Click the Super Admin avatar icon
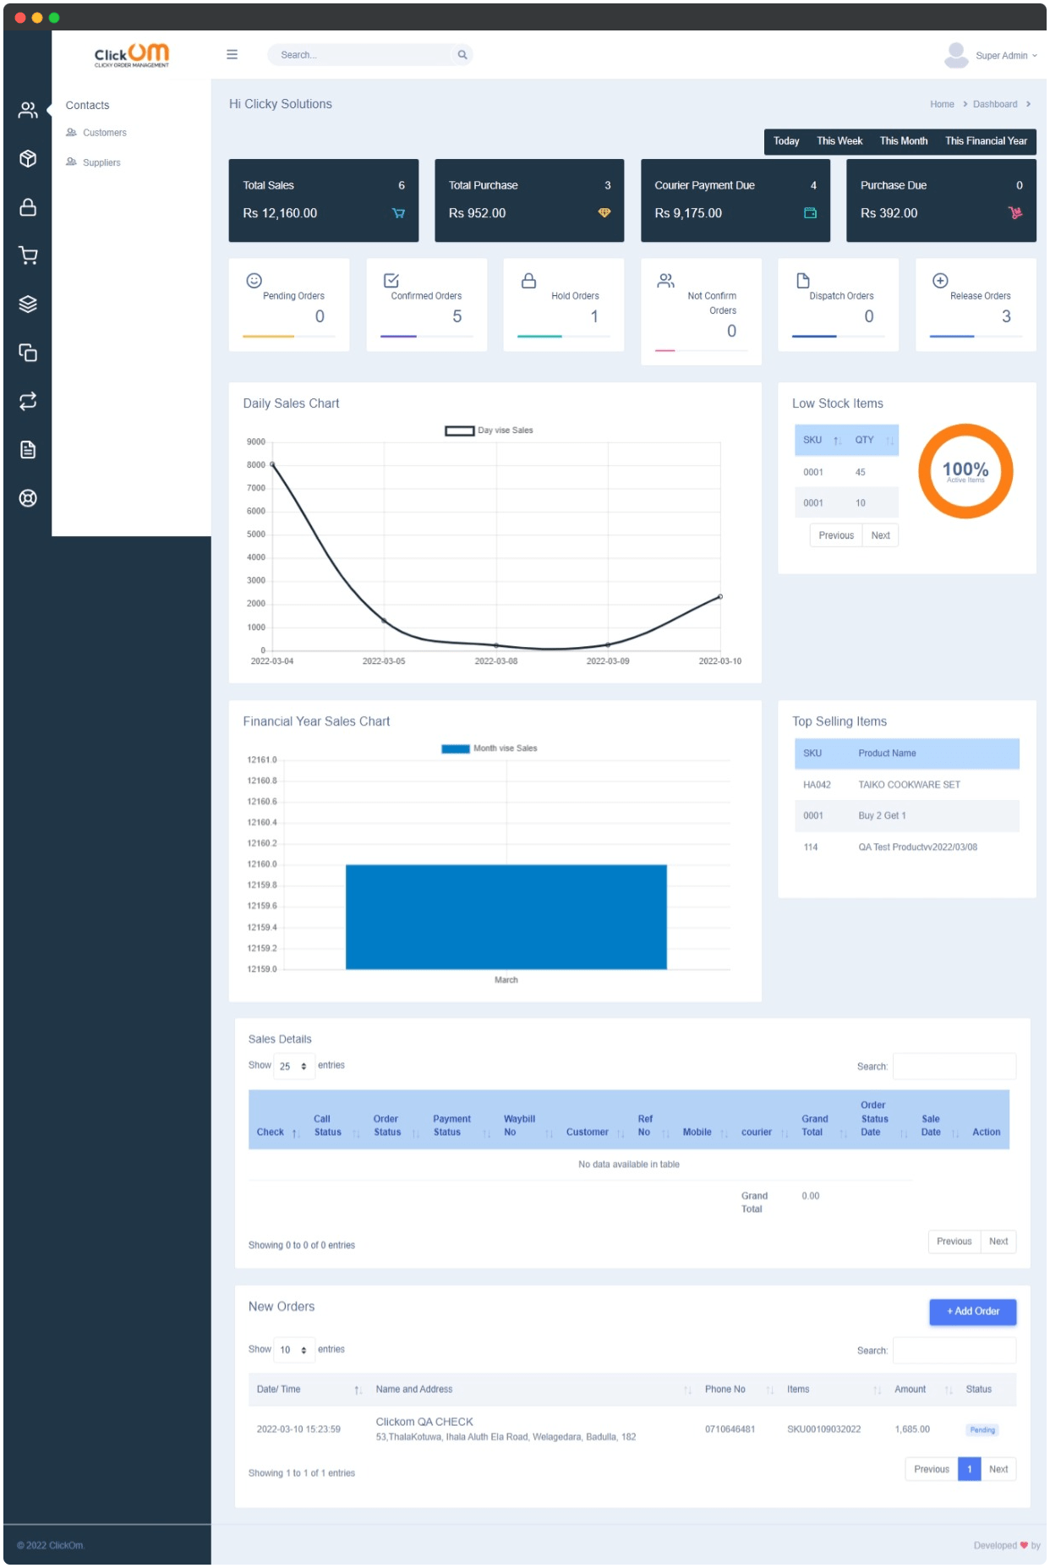Image resolution: width=1050 pixels, height=1568 pixels. 956,55
